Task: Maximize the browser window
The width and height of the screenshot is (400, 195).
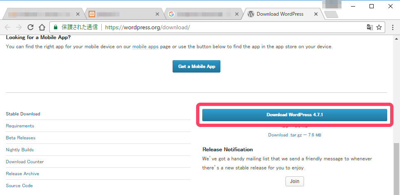Action: point(372,6)
